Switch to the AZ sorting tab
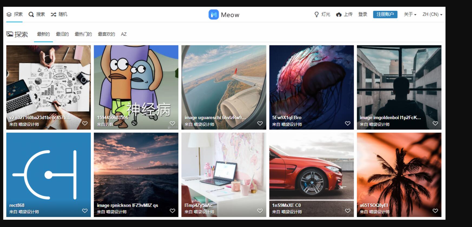 coord(124,34)
